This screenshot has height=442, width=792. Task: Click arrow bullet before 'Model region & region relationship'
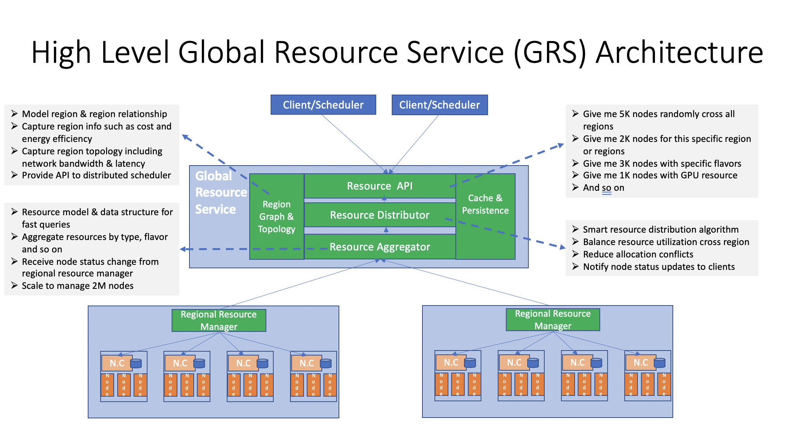pos(14,114)
